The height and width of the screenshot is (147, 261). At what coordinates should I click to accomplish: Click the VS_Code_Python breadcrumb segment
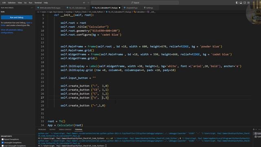tap(96, 12)
